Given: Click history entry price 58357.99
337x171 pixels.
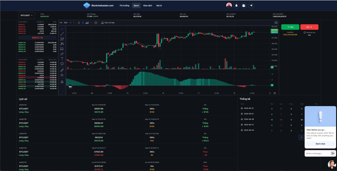Looking at the screenshot, I should point(99,109).
